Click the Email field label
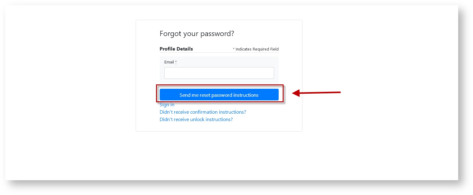 tap(169, 62)
